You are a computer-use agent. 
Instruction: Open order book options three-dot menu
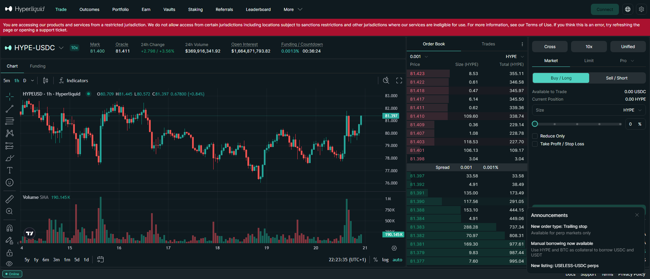click(522, 44)
